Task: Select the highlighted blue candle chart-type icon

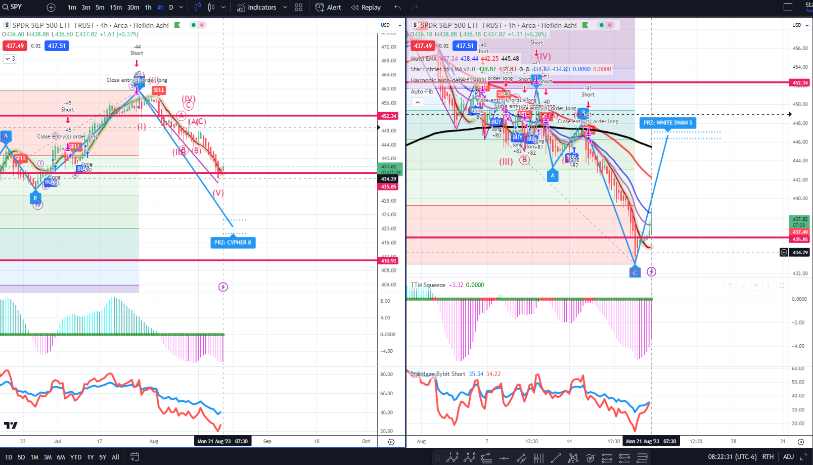Action: pos(198,8)
